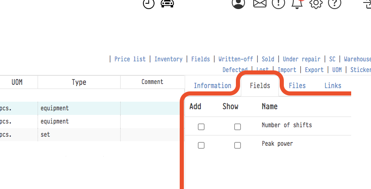The height and width of the screenshot is (189, 371).
Task: Switch to the Files tab
Action: (297, 86)
